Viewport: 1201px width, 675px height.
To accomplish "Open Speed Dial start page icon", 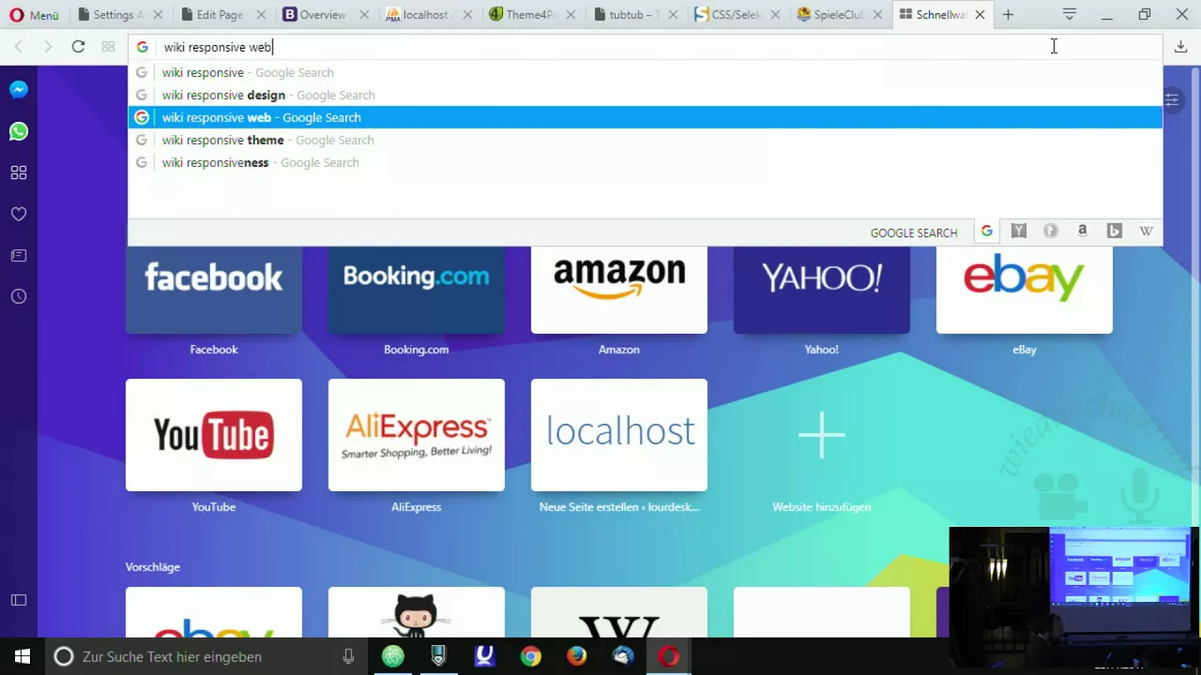I will pos(108,47).
